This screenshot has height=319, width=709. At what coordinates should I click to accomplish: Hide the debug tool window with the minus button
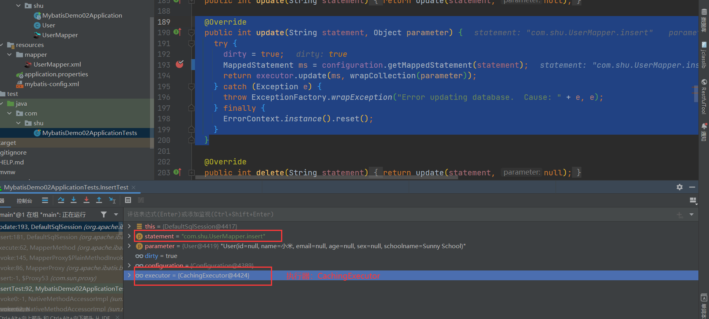click(692, 187)
